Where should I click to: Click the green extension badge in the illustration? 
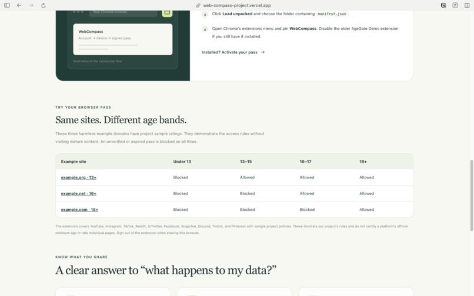[167, 13]
